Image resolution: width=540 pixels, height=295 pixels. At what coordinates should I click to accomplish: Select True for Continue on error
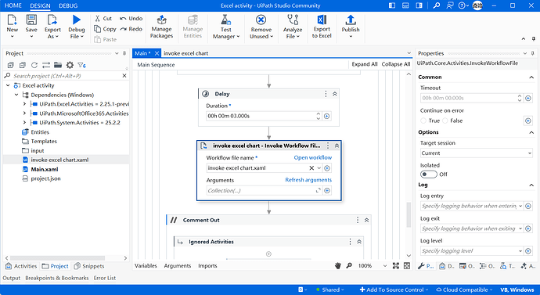(423, 121)
